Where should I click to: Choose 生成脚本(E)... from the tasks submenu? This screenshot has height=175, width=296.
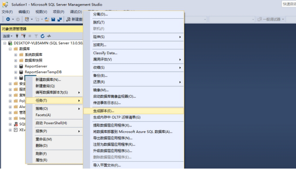coord(133,111)
